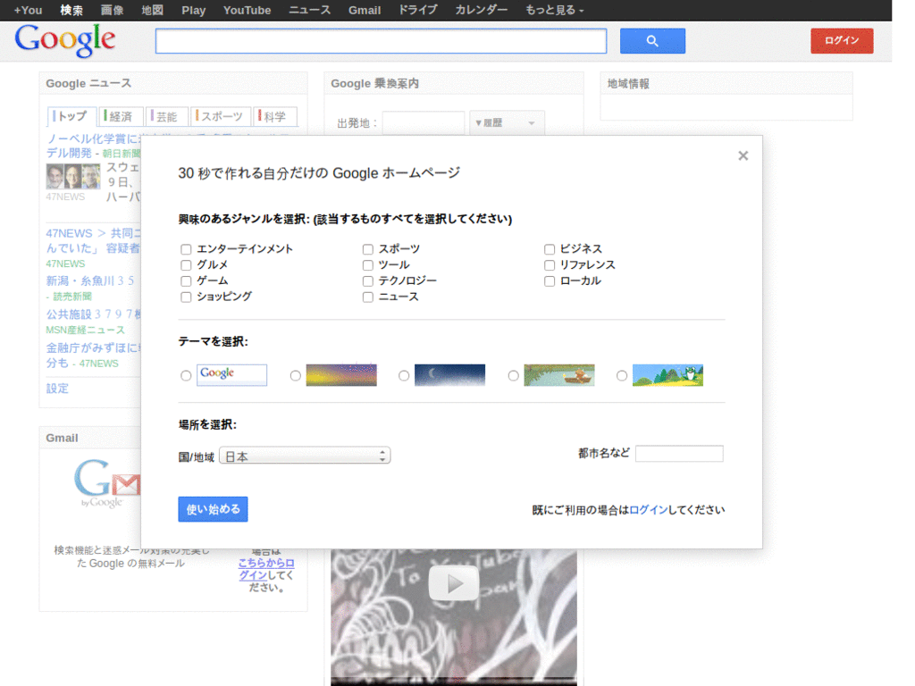Select the classic Google theme radio button

point(186,376)
